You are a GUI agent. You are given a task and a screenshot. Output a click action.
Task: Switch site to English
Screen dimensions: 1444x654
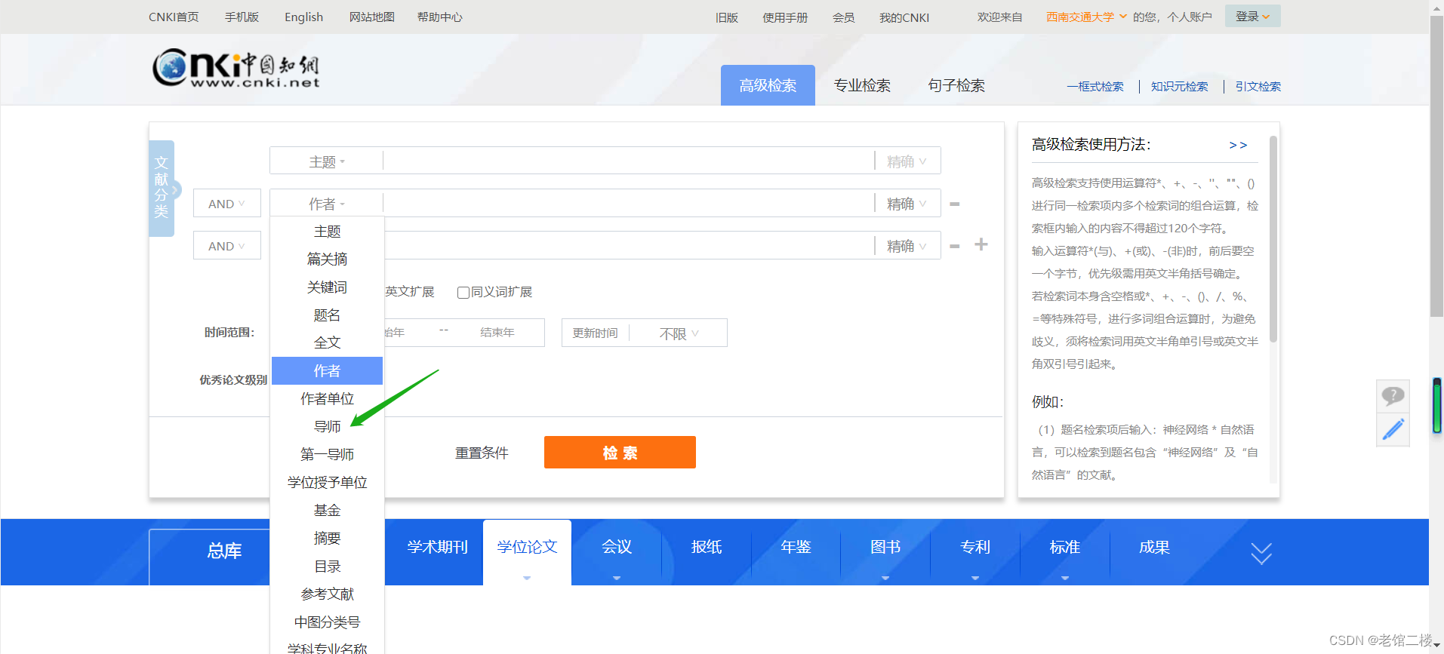tap(303, 17)
